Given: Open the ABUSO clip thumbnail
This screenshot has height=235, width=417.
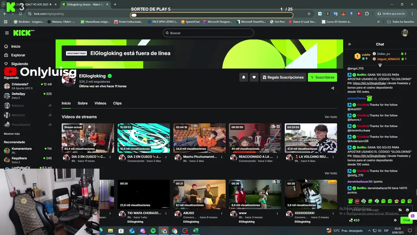Looking at the screenshot, I should click(199, 195).
